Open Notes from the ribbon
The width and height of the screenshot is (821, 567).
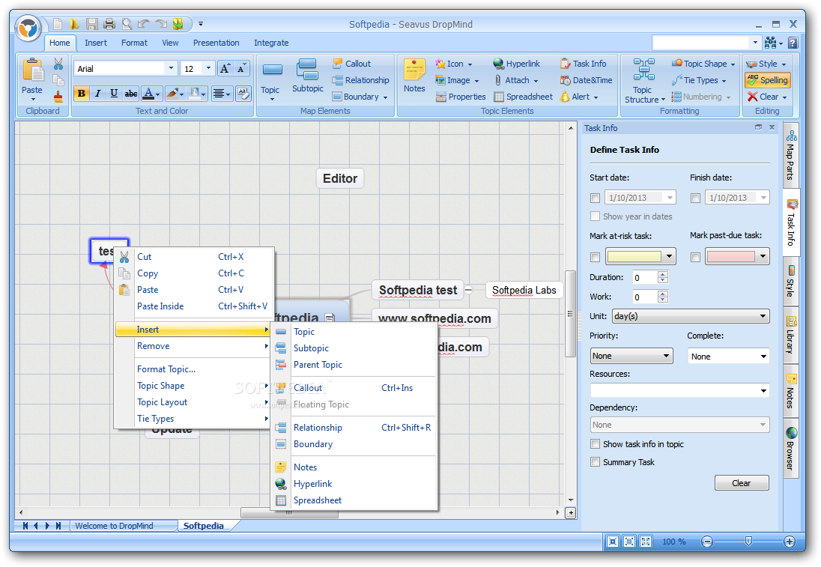coord(414,76)
